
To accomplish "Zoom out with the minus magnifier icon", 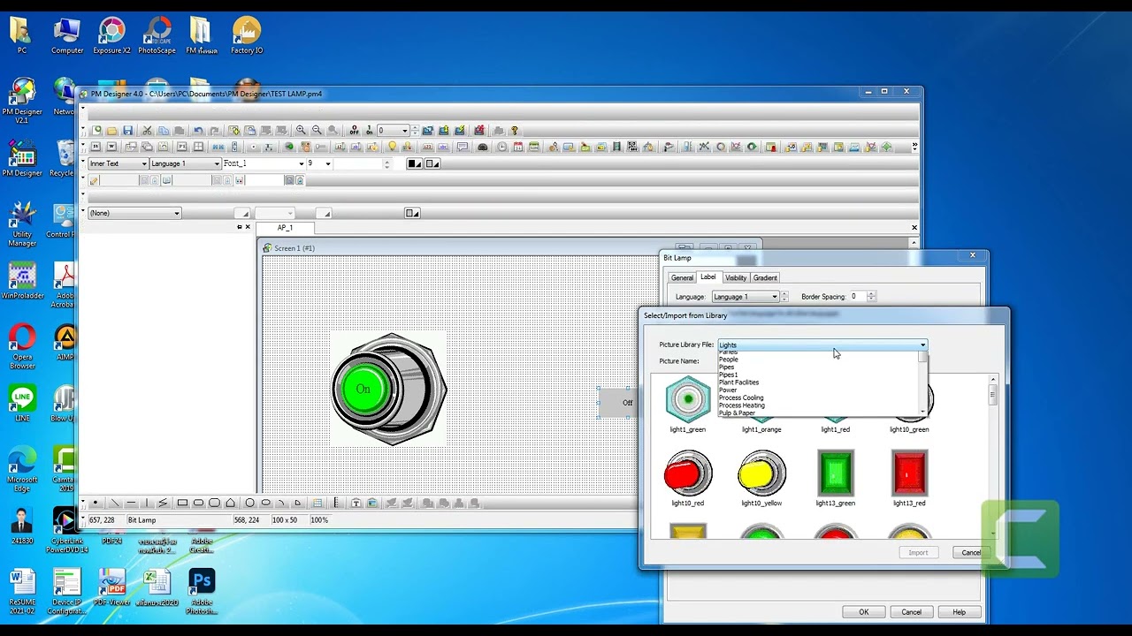I will [317, 131].
